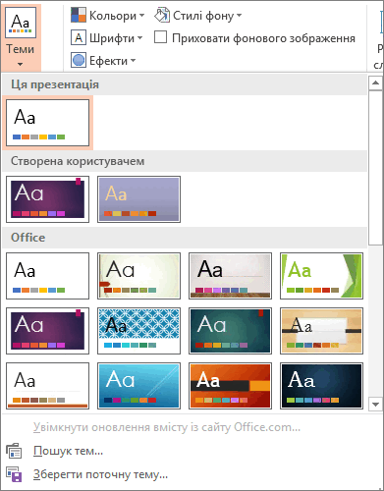Open the Стилі фону dropdown arrow

click(x=239, y=16)
